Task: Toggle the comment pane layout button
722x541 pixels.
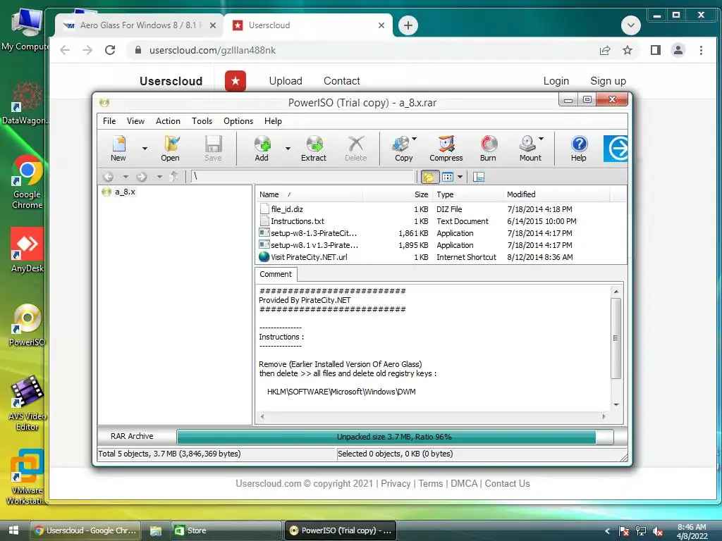Action: coord(479,177)
